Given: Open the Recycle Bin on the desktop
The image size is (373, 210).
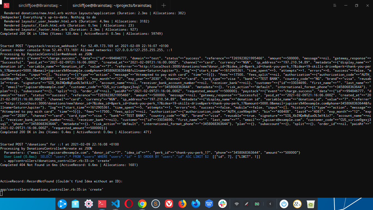Looking at the screenshot, I should [x=311, y=204].
